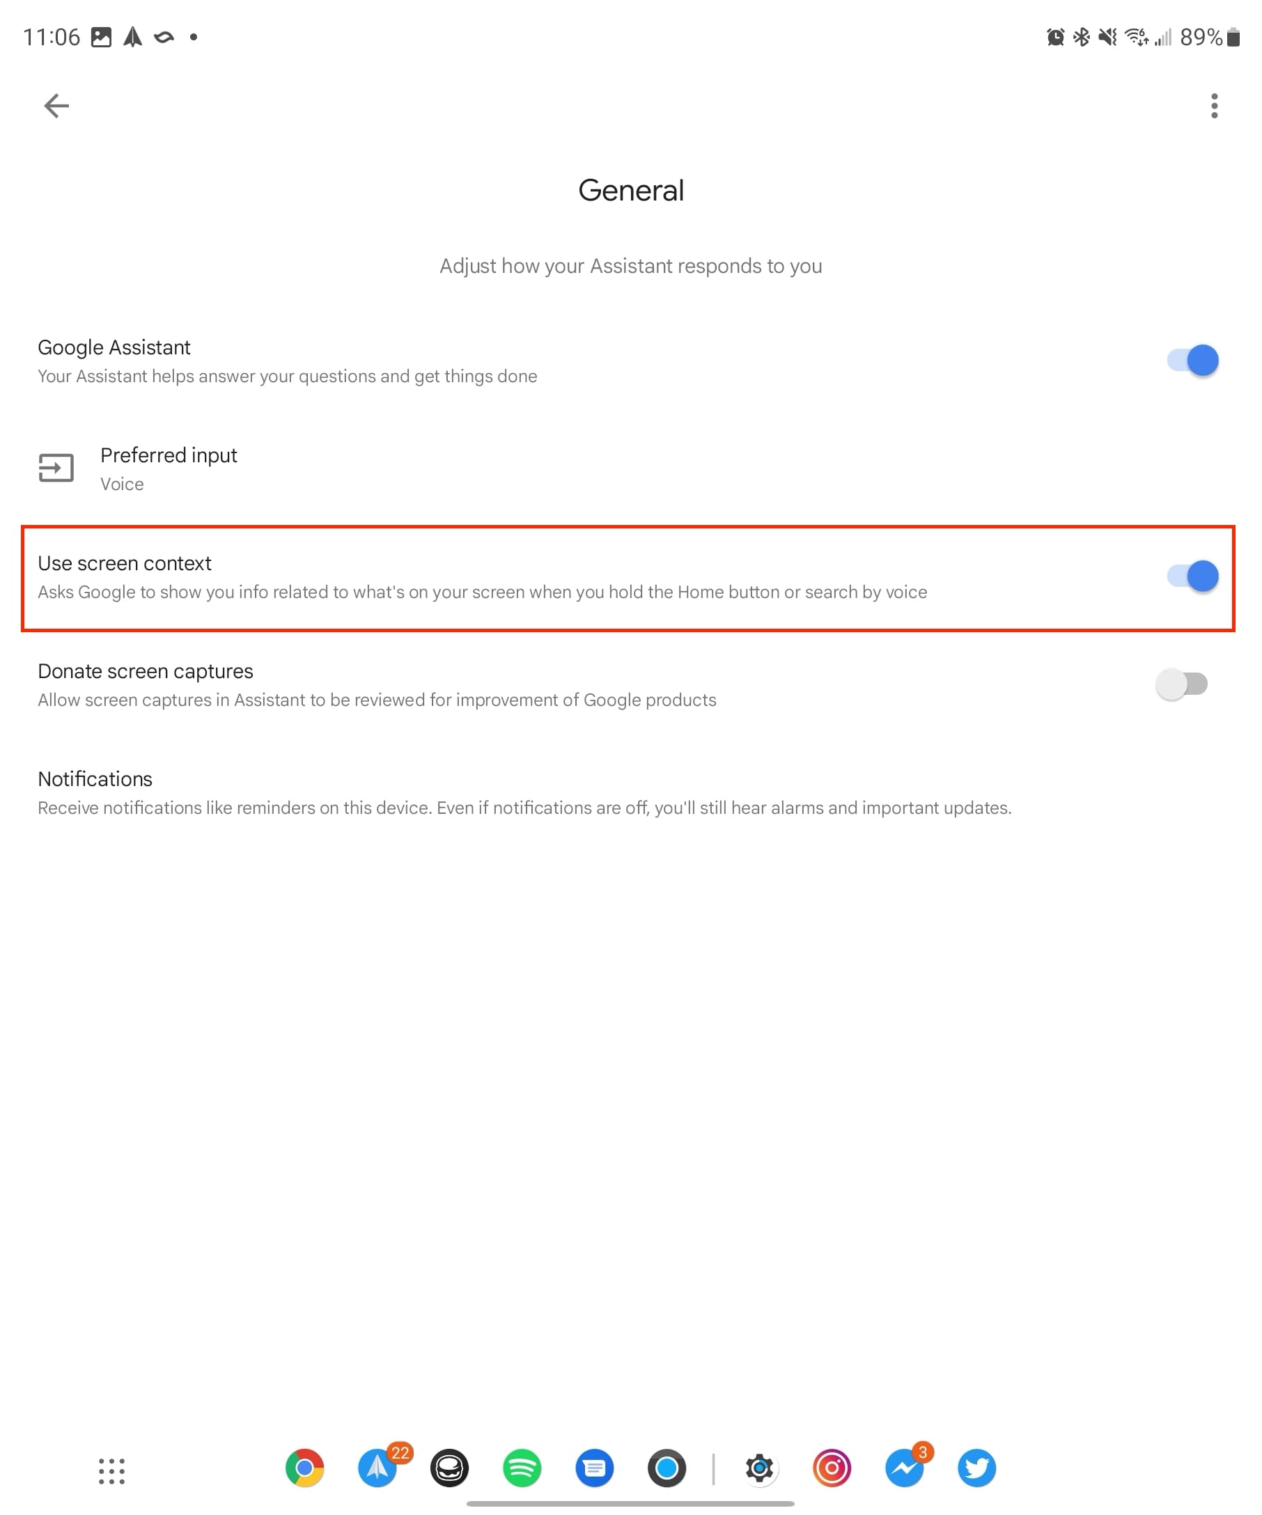
Task: Open the app drawer grid icon
Action: 112,1470
